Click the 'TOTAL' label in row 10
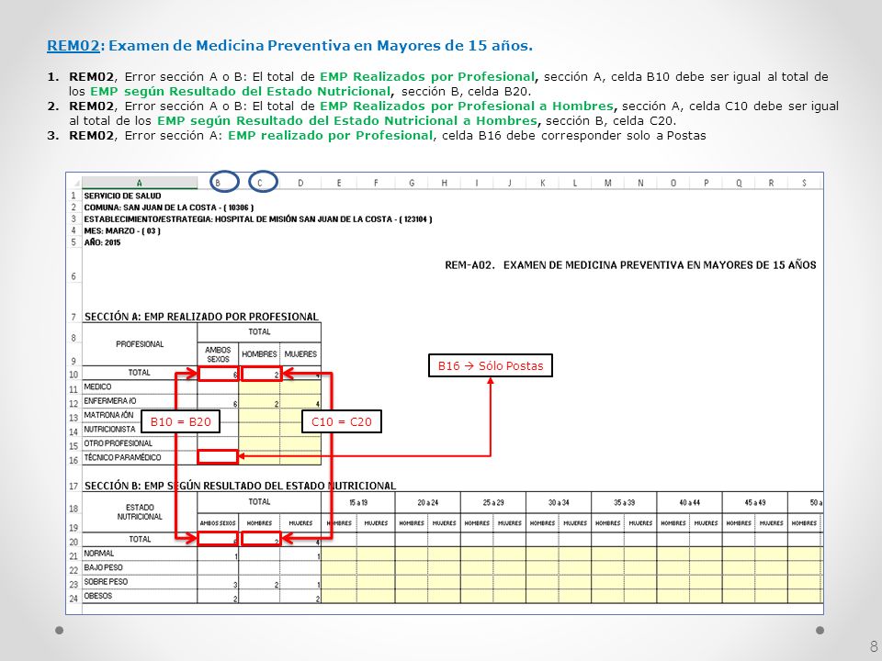 click(x=139, y=373)
